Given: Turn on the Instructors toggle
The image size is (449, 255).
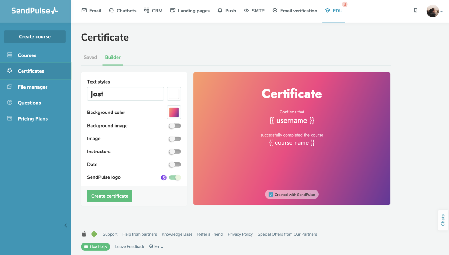Looking at the screenshot, I should 175,152.
